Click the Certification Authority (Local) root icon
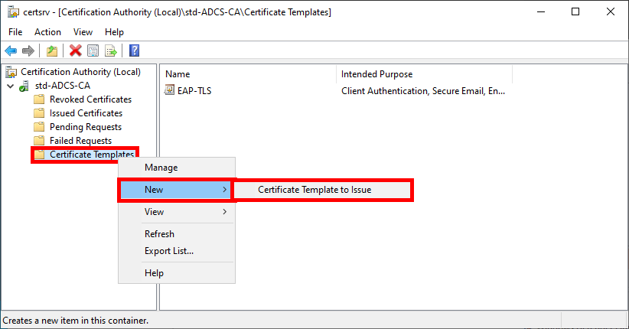The image size is (629, 329). (11, 72)
